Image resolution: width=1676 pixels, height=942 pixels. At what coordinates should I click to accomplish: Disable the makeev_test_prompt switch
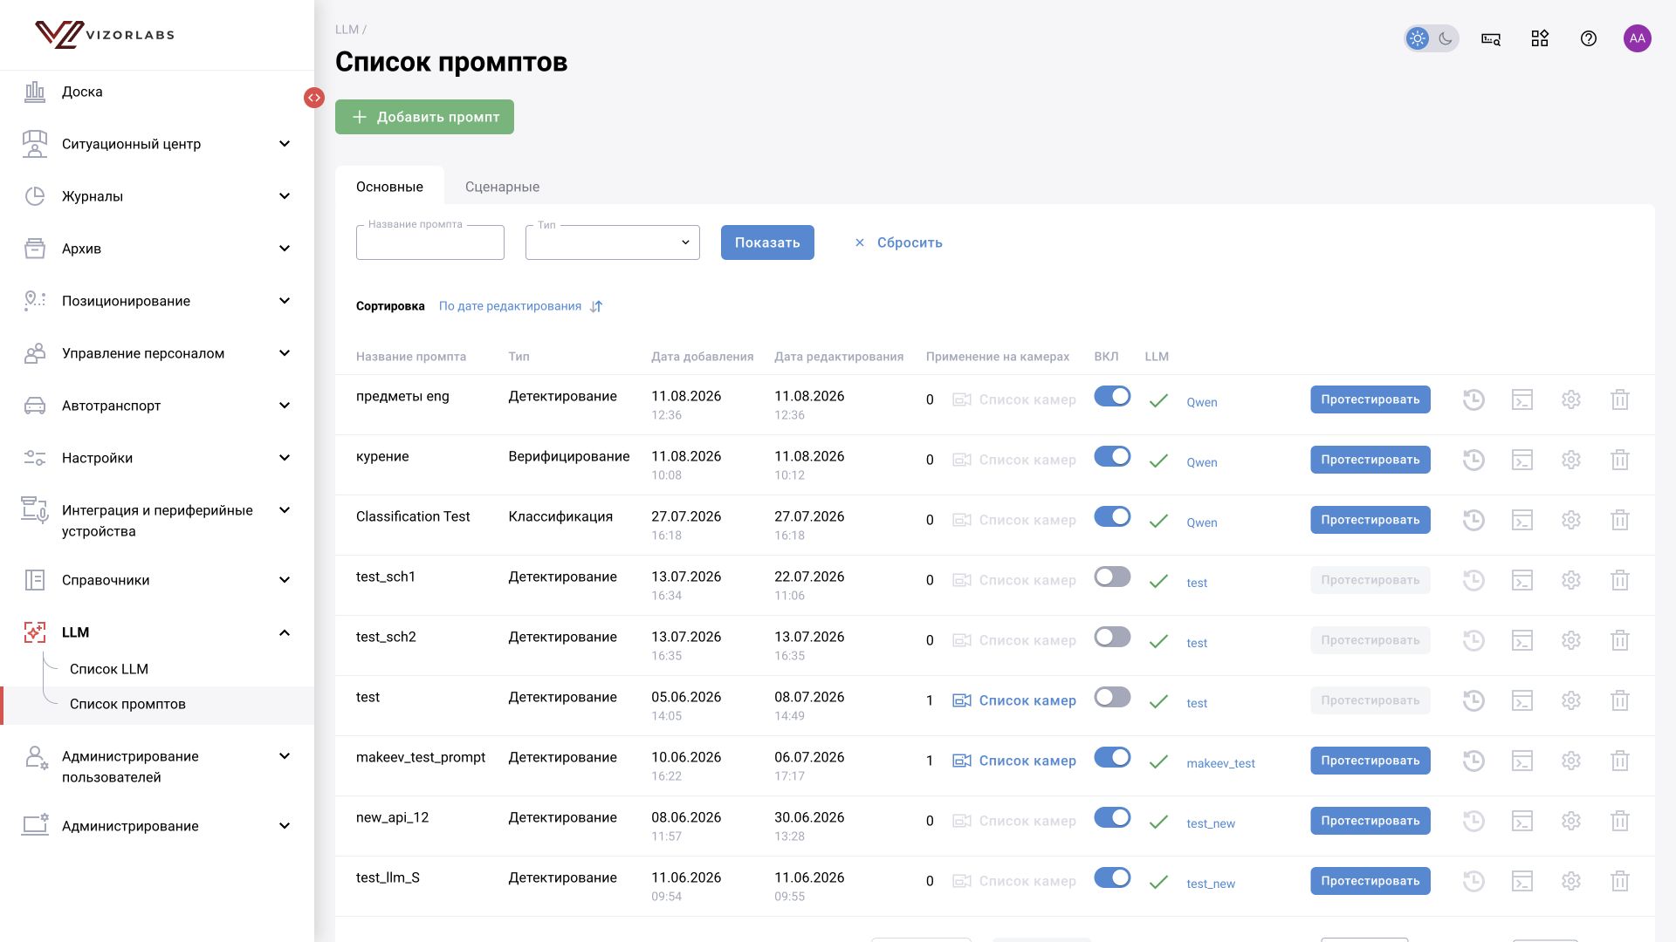point(1112,757)
